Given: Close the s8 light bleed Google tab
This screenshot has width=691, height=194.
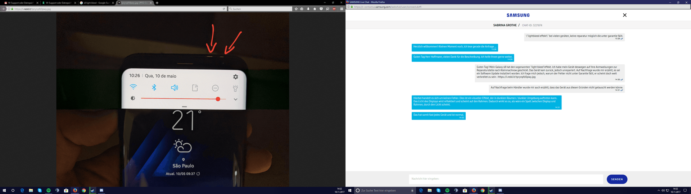Looking at the screenshot, I should click(113, 3).
